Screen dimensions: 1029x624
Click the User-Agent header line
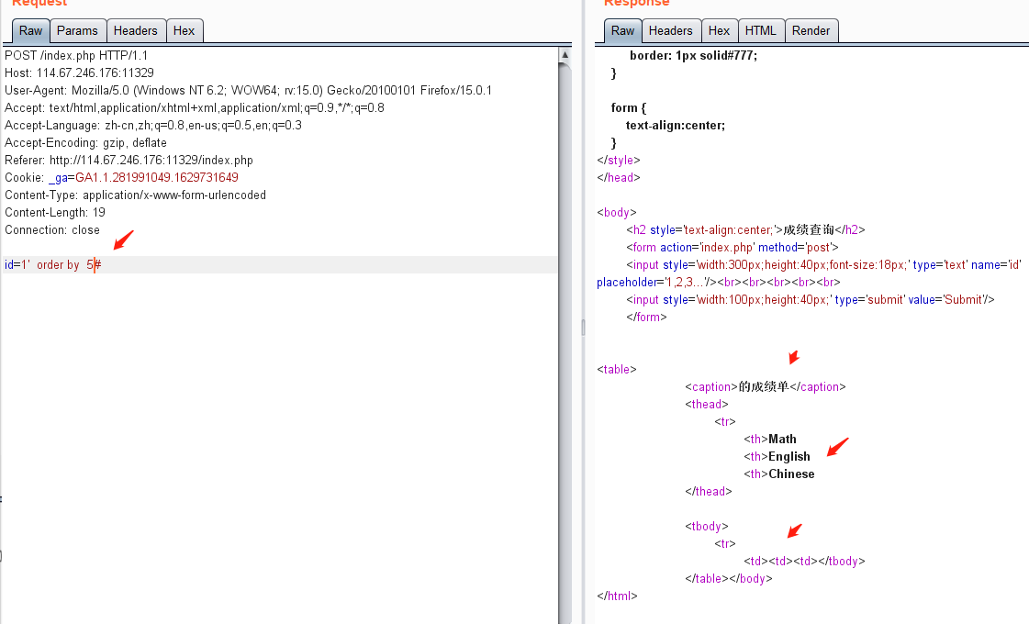248,91
